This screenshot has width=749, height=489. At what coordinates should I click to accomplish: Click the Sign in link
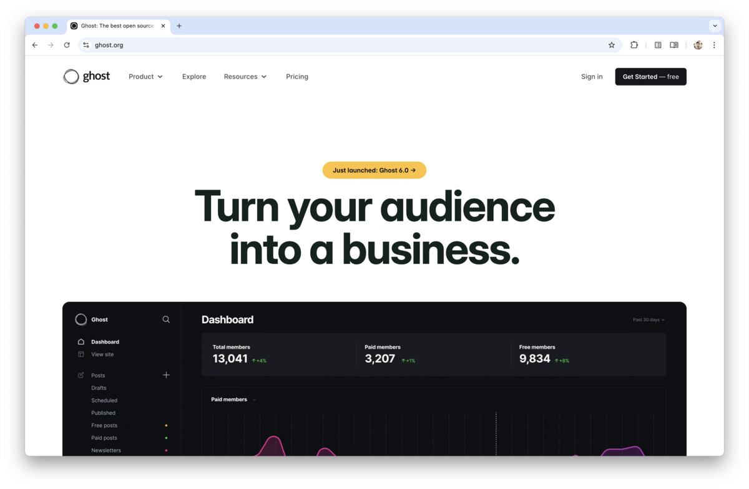592,77
